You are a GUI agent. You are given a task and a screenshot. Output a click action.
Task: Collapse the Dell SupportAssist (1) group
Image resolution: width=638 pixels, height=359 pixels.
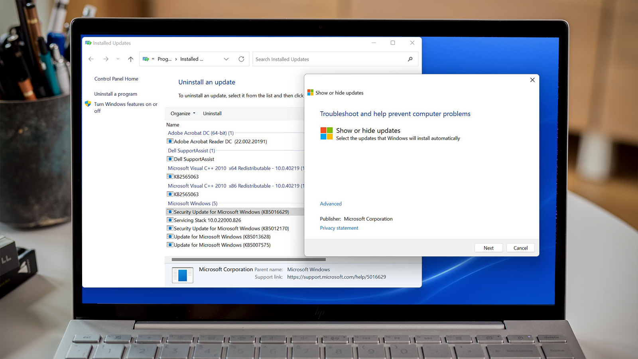(191, 151)
